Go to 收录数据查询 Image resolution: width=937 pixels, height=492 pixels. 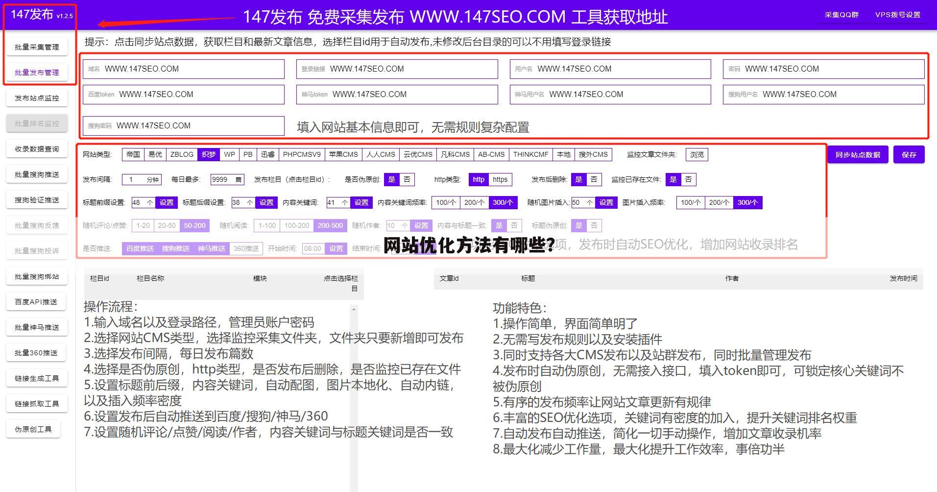point(37,149)
